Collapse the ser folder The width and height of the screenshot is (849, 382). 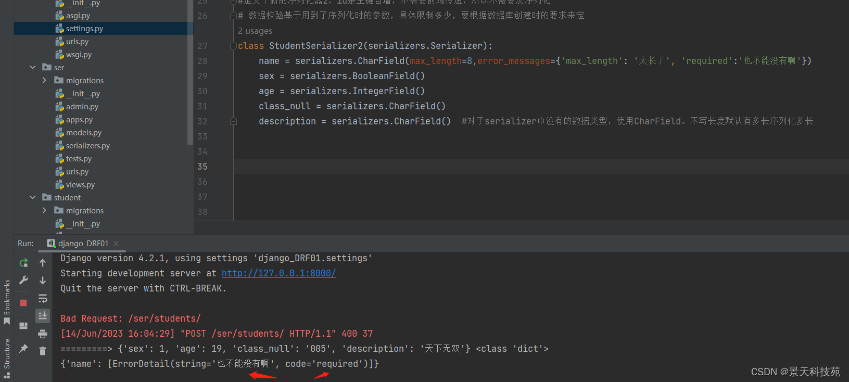click(33, 68)
